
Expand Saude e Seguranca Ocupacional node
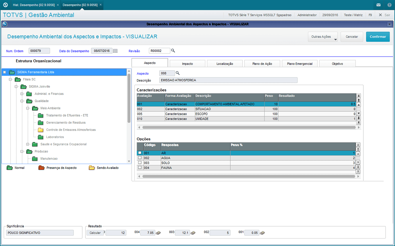(28, 144)
